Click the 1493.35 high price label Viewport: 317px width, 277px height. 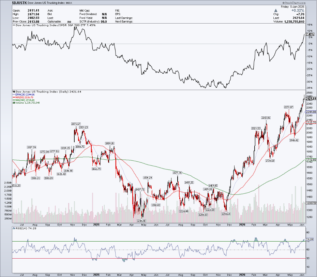click(189, 183)
